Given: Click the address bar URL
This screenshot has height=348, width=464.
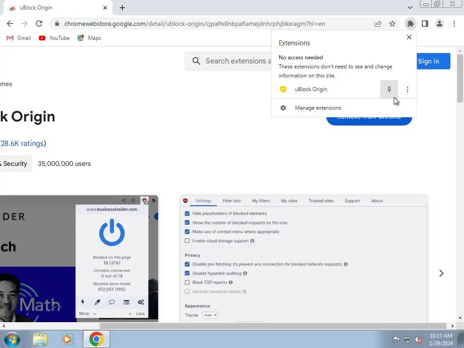Looking at the screenshot, I should click(x=194, y=24).
